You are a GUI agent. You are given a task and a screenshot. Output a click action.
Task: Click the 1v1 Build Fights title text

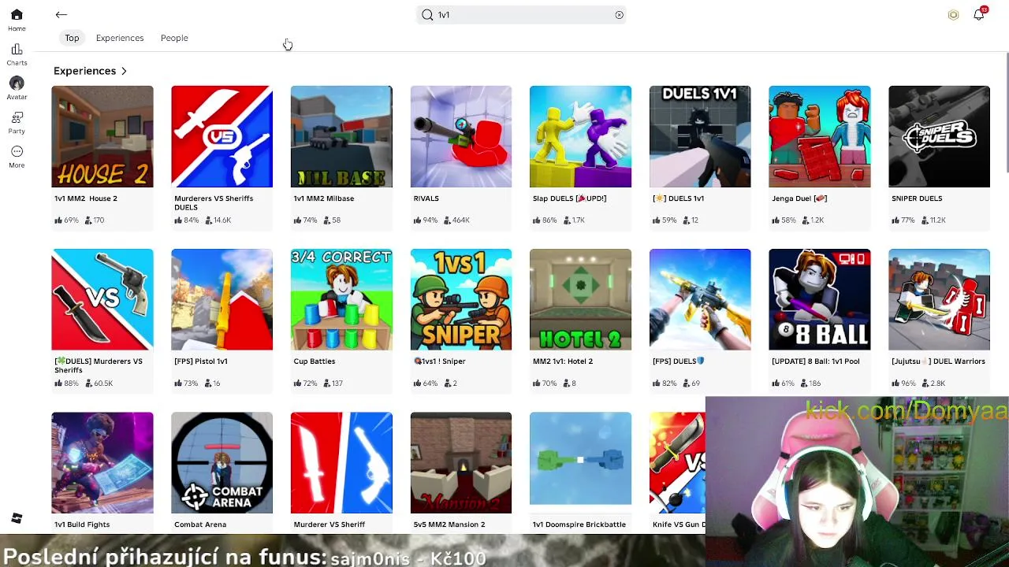point(82,524)
